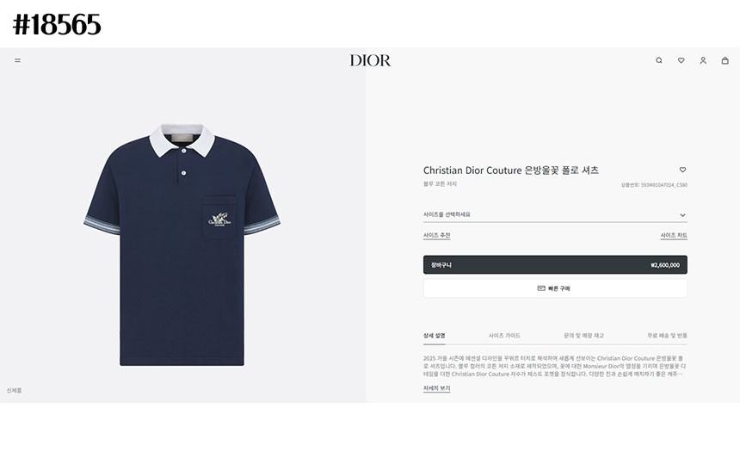The height and width of the screenshot is (452, 740).
Task: Switch to the 사이즈 가이드 tab
Action: [504, 336]
